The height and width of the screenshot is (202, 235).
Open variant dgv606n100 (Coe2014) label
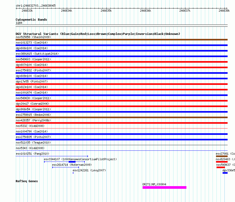coord(32,48)
